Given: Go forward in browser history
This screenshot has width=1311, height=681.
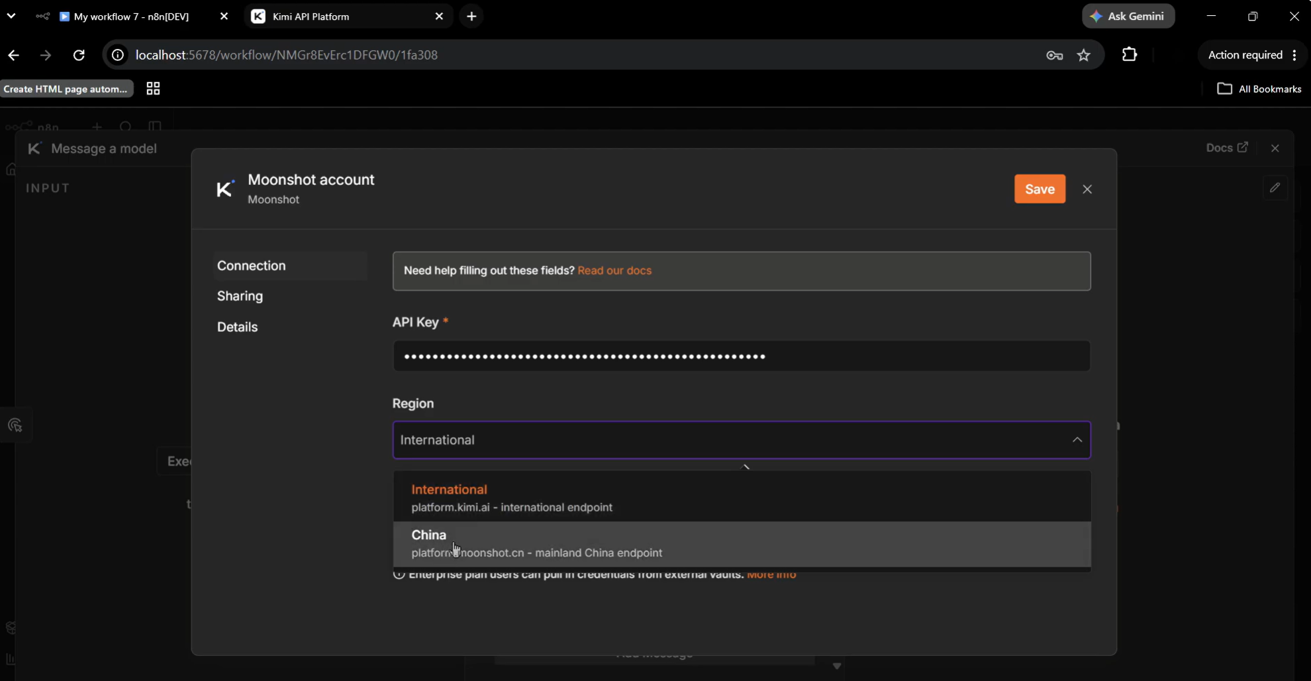Looking at the screenshot, I should coord(46,55).
